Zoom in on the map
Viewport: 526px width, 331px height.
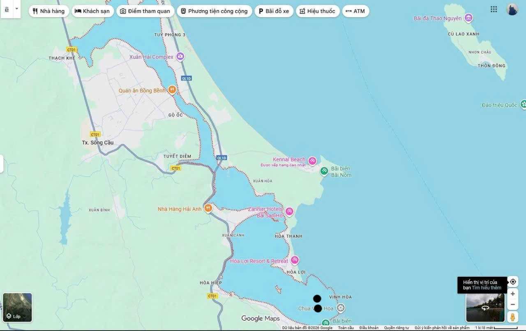click(x=512, y=294)
